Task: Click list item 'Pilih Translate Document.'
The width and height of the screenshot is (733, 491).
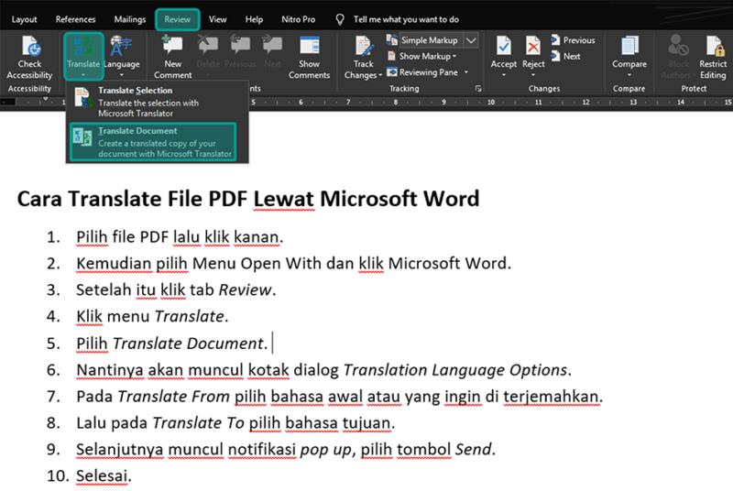Action: click(172, 344)
